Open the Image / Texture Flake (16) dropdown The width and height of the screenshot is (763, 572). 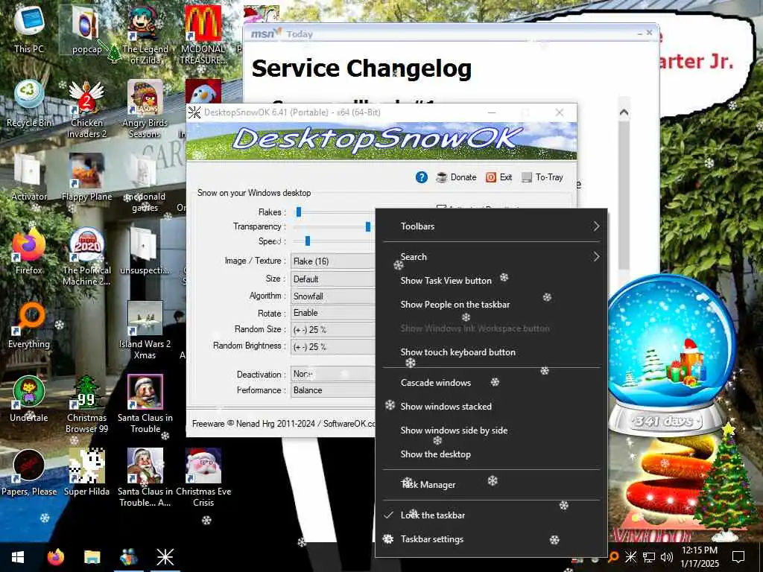click(333, 261)
